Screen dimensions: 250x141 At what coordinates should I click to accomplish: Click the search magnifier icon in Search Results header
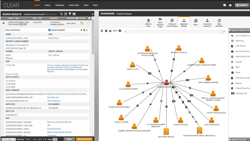tap(62, 14)
